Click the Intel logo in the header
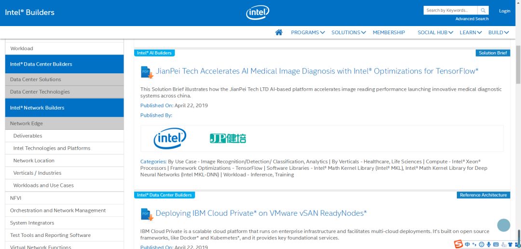 click(258, 13)
